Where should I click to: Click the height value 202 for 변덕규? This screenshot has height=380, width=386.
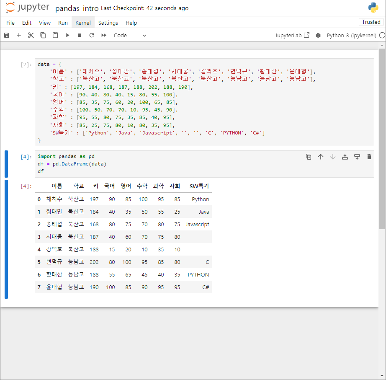(94, 262)
